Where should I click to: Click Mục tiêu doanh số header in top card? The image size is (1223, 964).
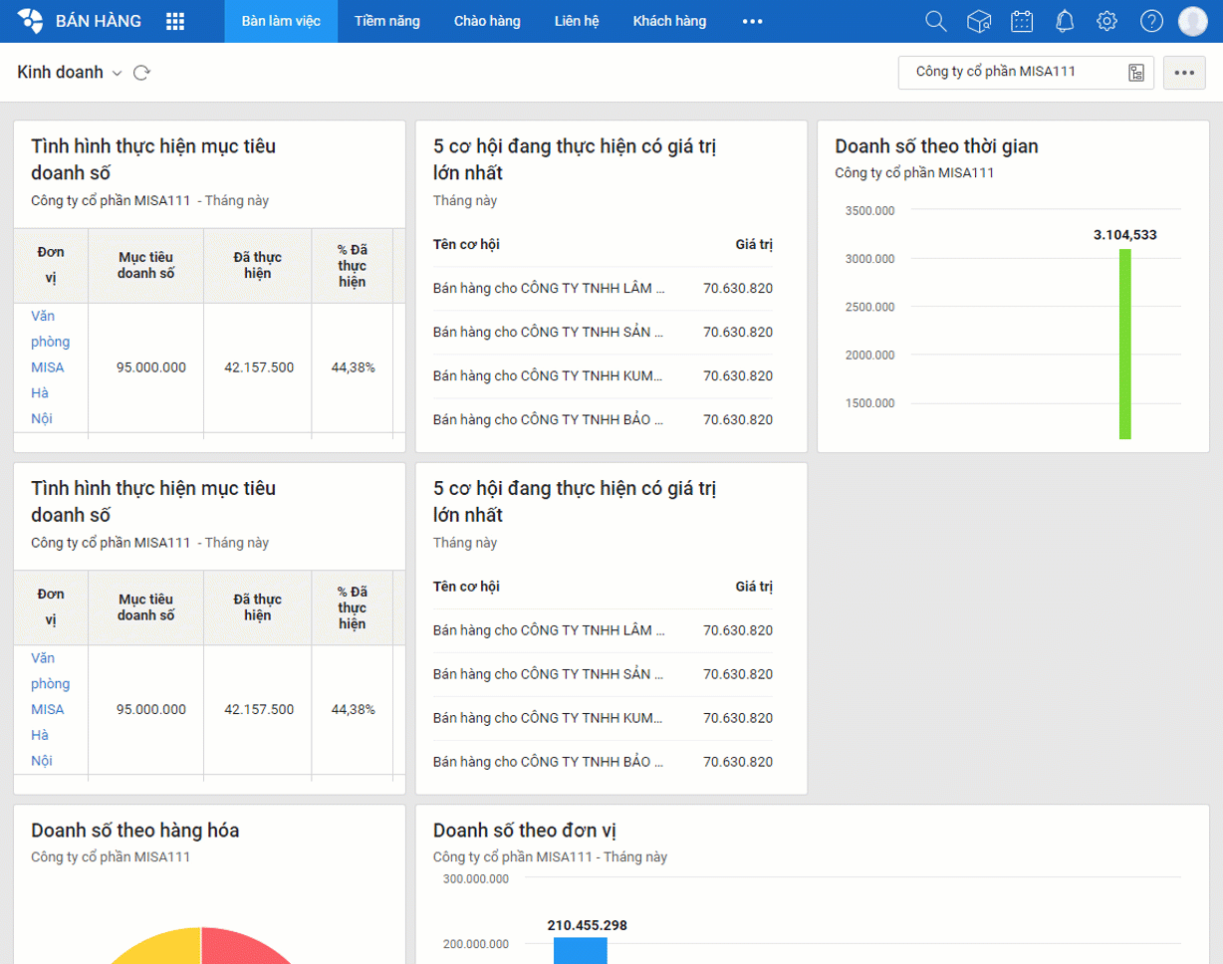coord(146,265)
